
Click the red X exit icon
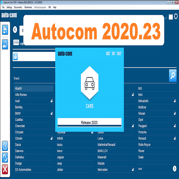[5, 169]
